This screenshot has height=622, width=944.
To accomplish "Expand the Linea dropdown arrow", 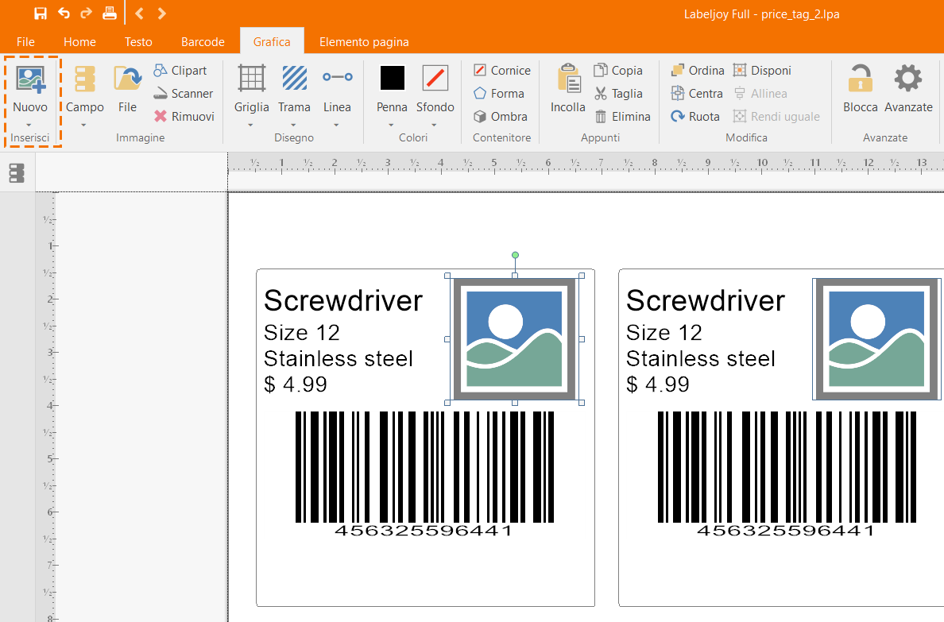I will [336, 126].
